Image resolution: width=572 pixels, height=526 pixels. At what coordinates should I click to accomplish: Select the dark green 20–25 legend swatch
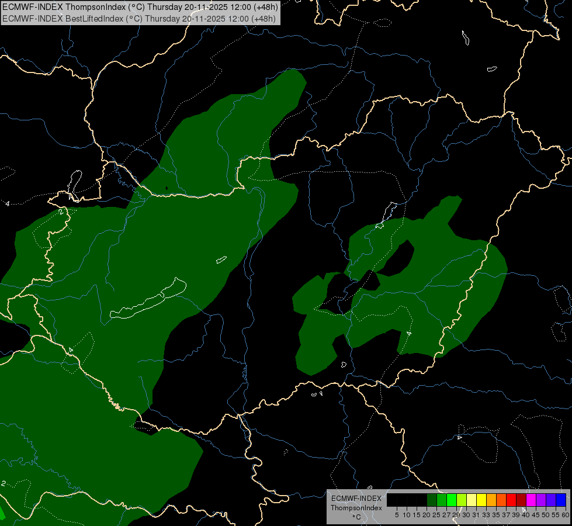(x=432, y=500)
